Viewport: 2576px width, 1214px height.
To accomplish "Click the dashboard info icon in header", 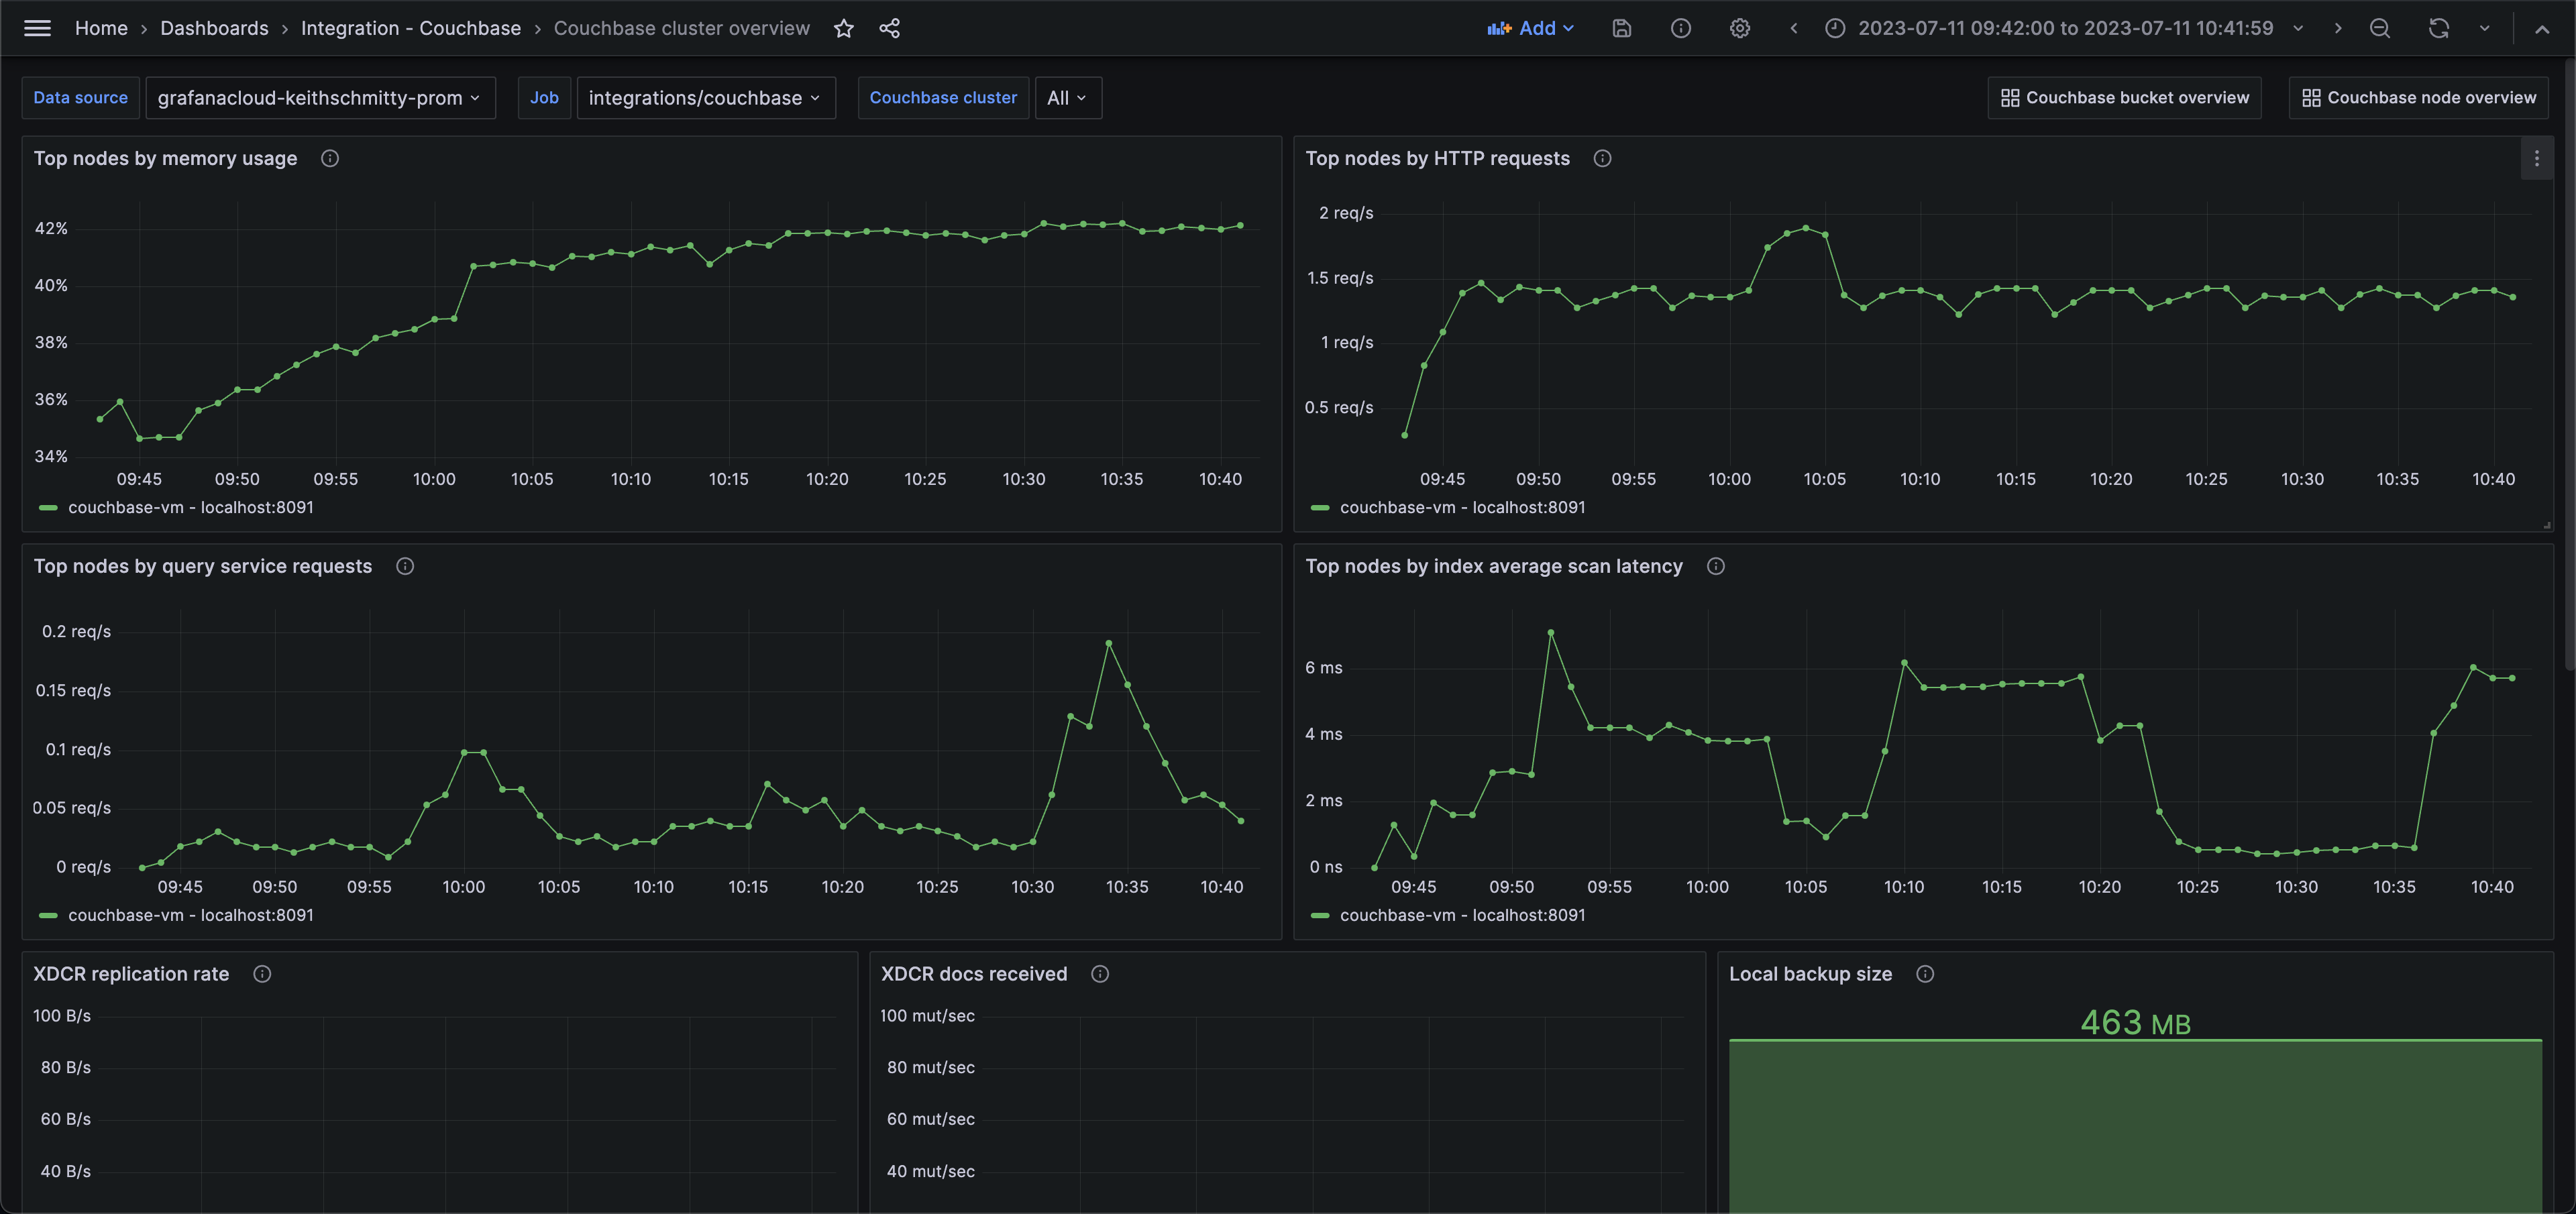I will coord(1680,28).
